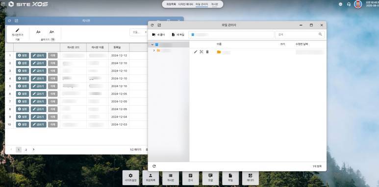This screenshot has height=187, width=379.
Task: Open 회원목록 from the bottom dock
Action: (x=151, y=178)
